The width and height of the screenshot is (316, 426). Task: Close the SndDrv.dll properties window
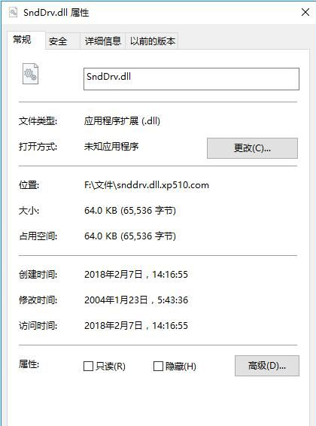305,12
